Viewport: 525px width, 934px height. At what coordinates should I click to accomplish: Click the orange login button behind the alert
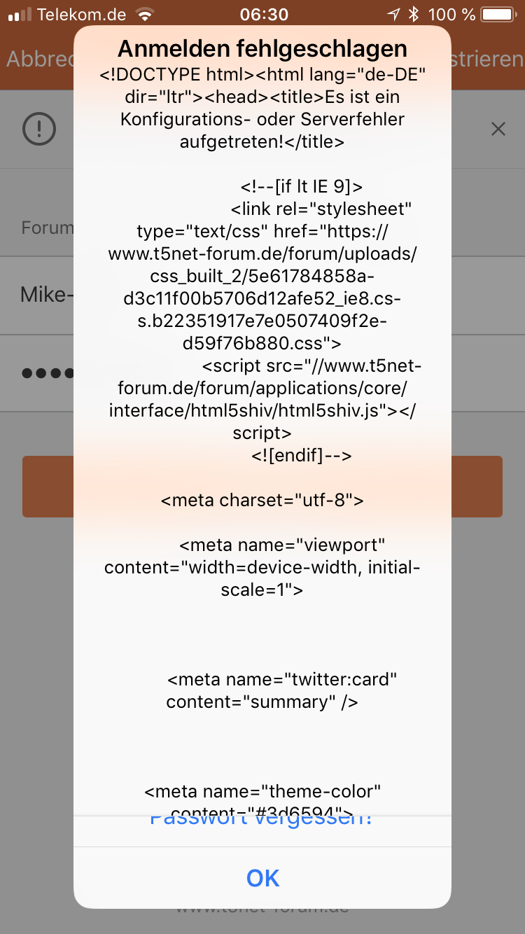tap(262, 487)
